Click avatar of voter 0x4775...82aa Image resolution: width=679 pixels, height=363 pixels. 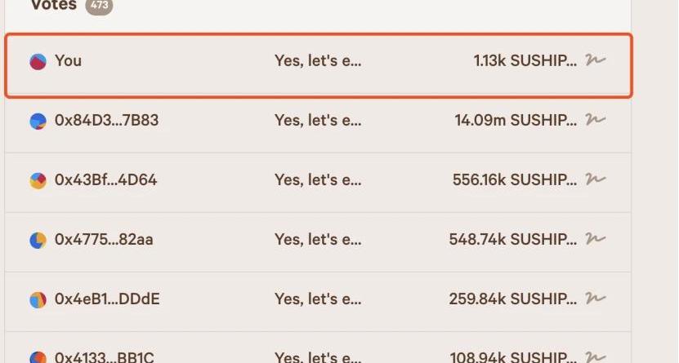tap(38, 240)
